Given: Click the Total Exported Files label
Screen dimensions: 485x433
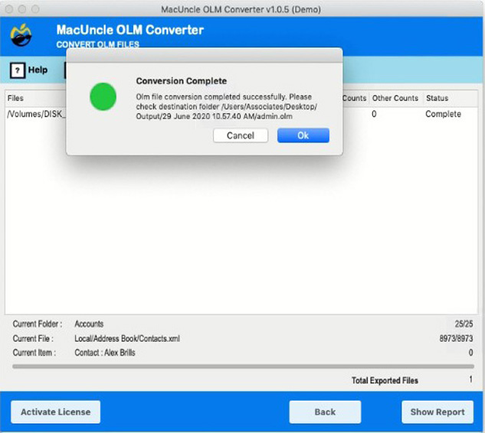Looking at the screenshot, I should click(385, 380).
